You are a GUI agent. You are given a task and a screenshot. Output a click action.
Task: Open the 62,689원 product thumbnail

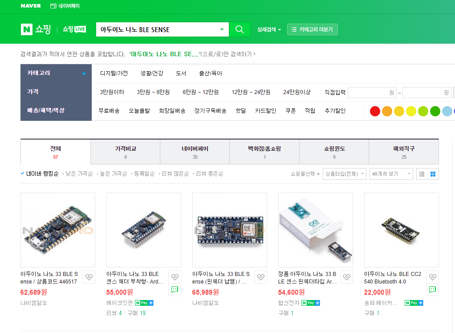pos(58,230)
